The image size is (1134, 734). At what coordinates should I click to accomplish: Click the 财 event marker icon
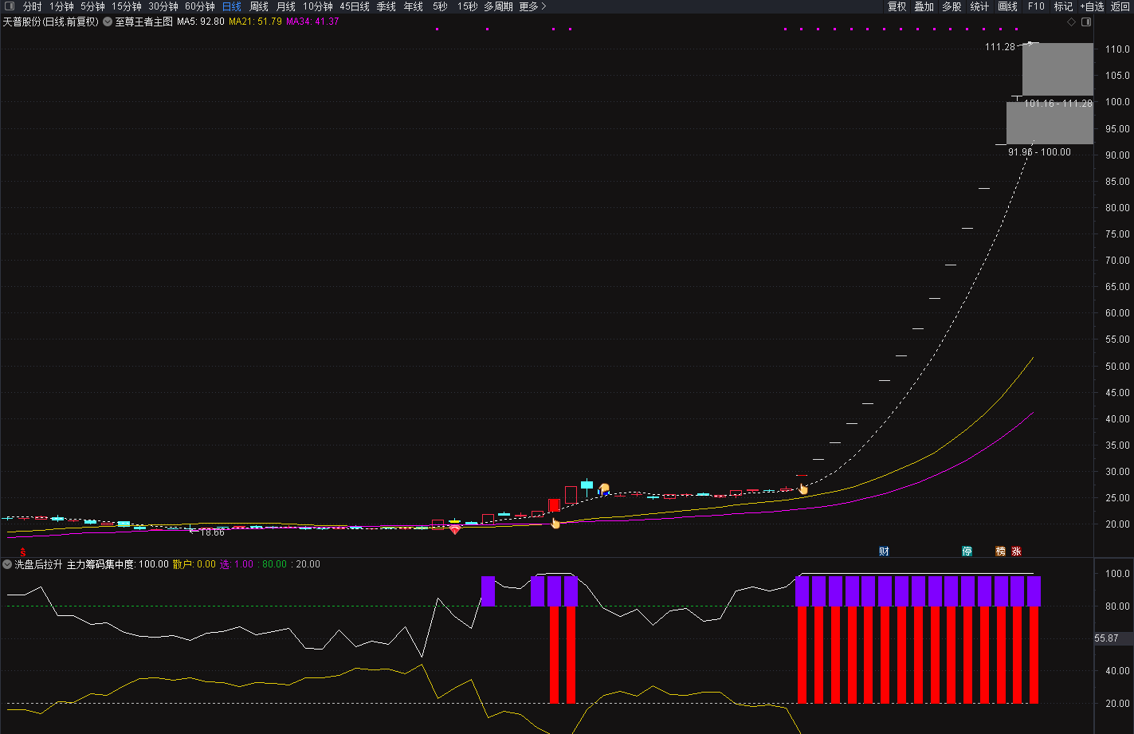tap(884, 551)
